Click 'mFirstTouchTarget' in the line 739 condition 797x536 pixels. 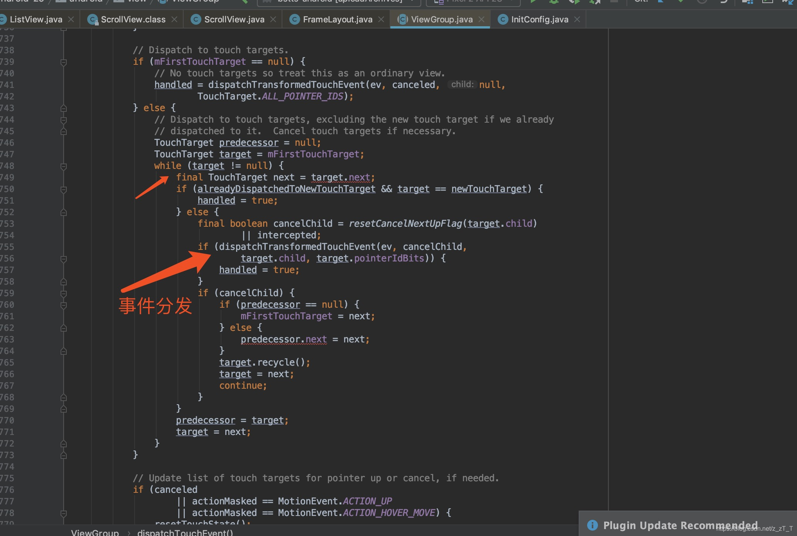(x=200, y=62)
